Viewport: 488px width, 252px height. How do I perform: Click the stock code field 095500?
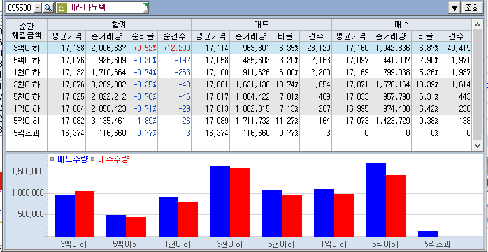pos(19,8)
